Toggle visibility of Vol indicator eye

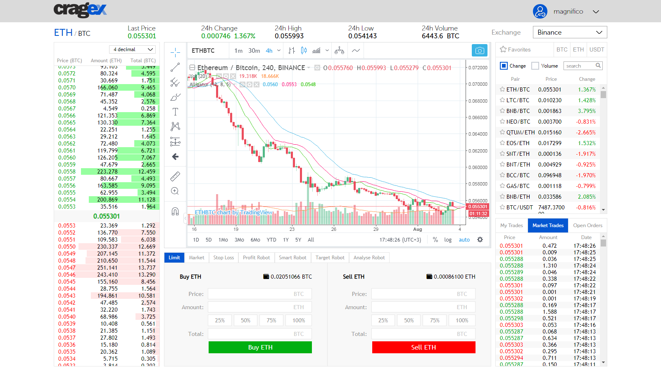pyautogui.click(x=219, y=76)
